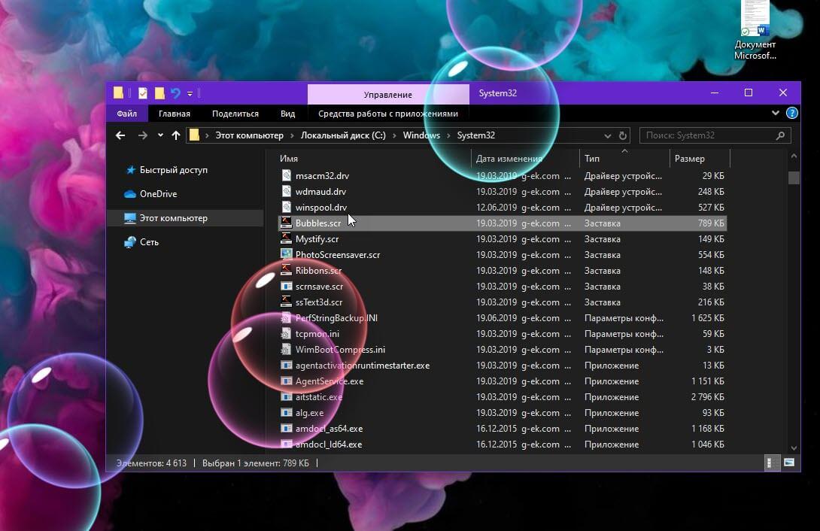The width and height of the screenshot is (820, 531).
Task: Click the amdocl_ld64.exe file name
Action: (x=329, y=445)
